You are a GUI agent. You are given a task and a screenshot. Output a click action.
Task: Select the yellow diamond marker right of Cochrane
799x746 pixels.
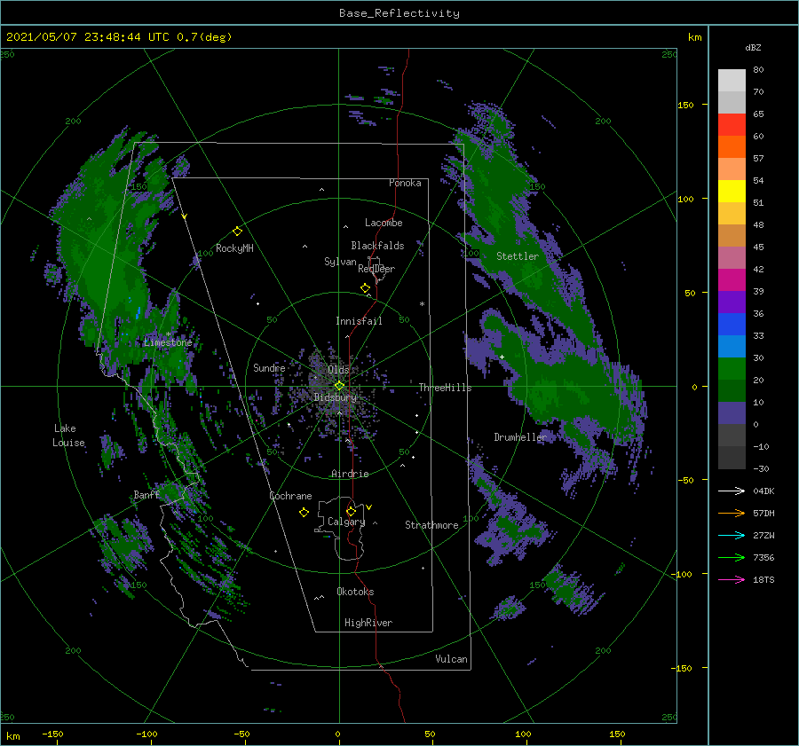point(304,513)
